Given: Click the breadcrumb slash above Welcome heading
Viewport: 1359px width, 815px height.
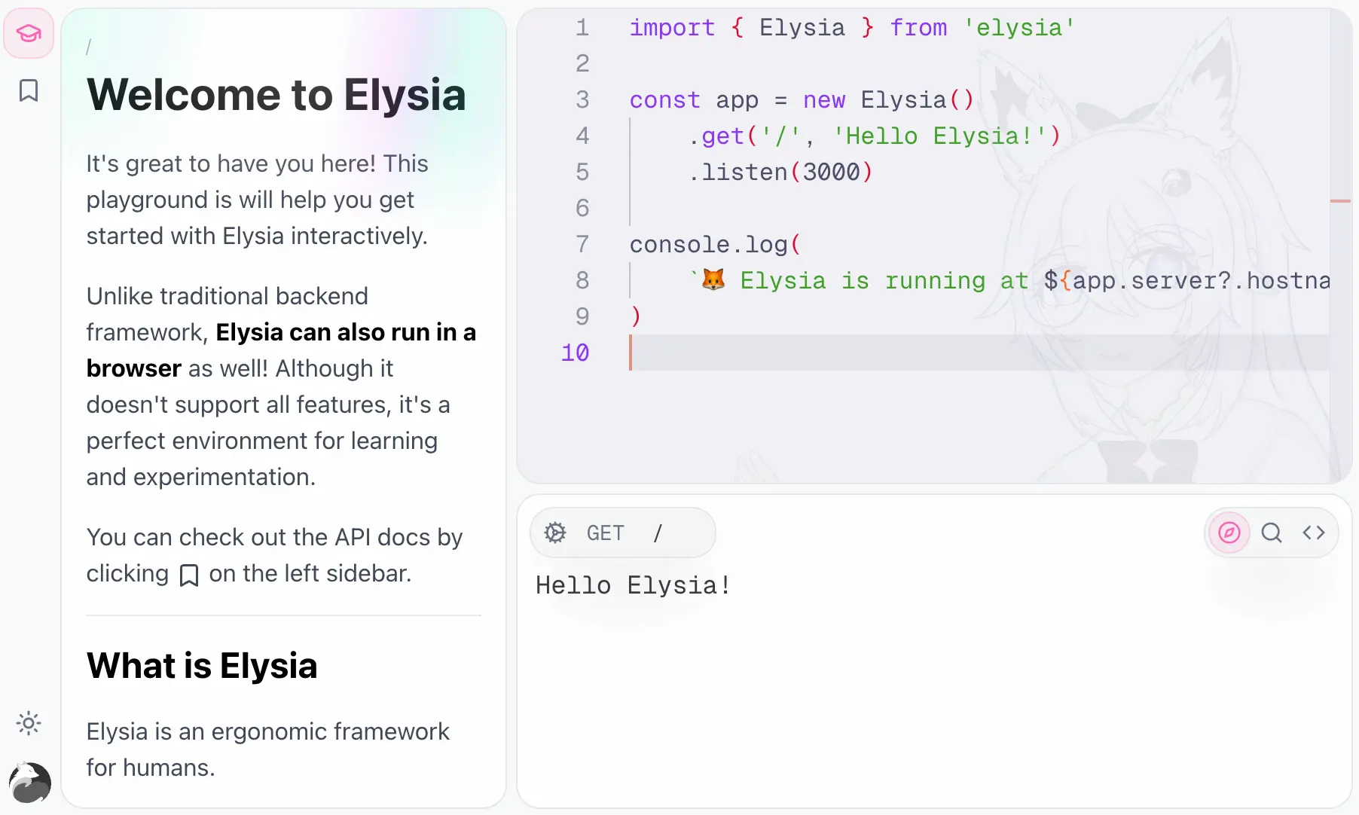Looking at the screenshot, I should coord(88,47).
